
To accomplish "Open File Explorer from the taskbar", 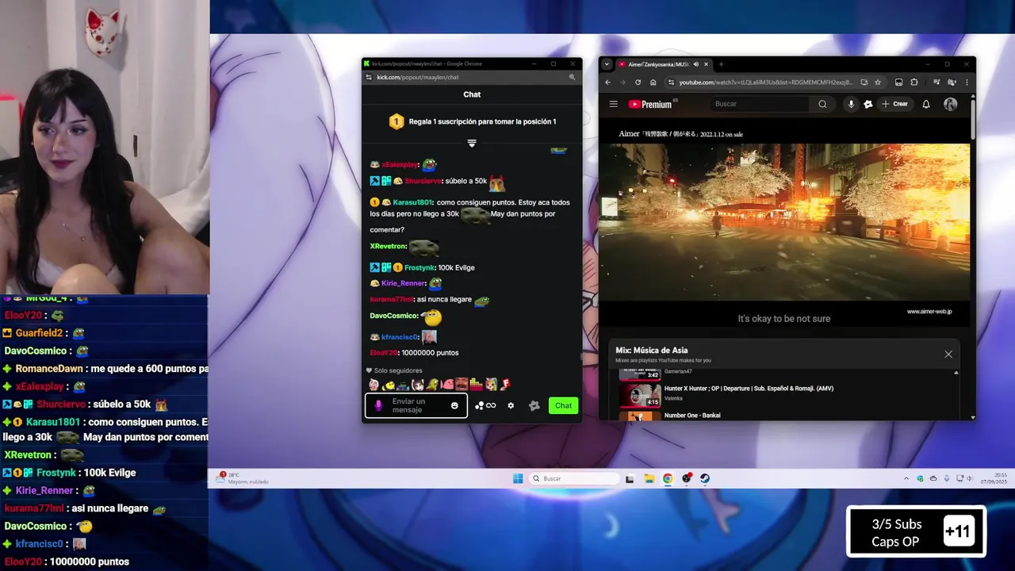I will [649, 478].
